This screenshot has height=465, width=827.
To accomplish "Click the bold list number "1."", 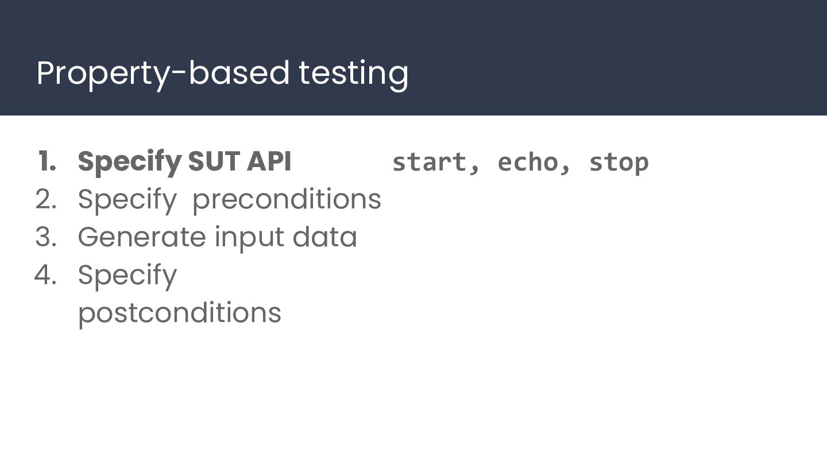I will (x=47, y=161).
